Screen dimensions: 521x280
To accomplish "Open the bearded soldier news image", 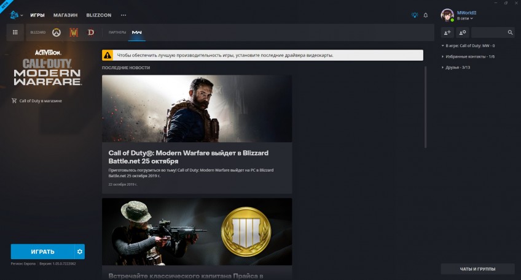I will tap(197, 108).
